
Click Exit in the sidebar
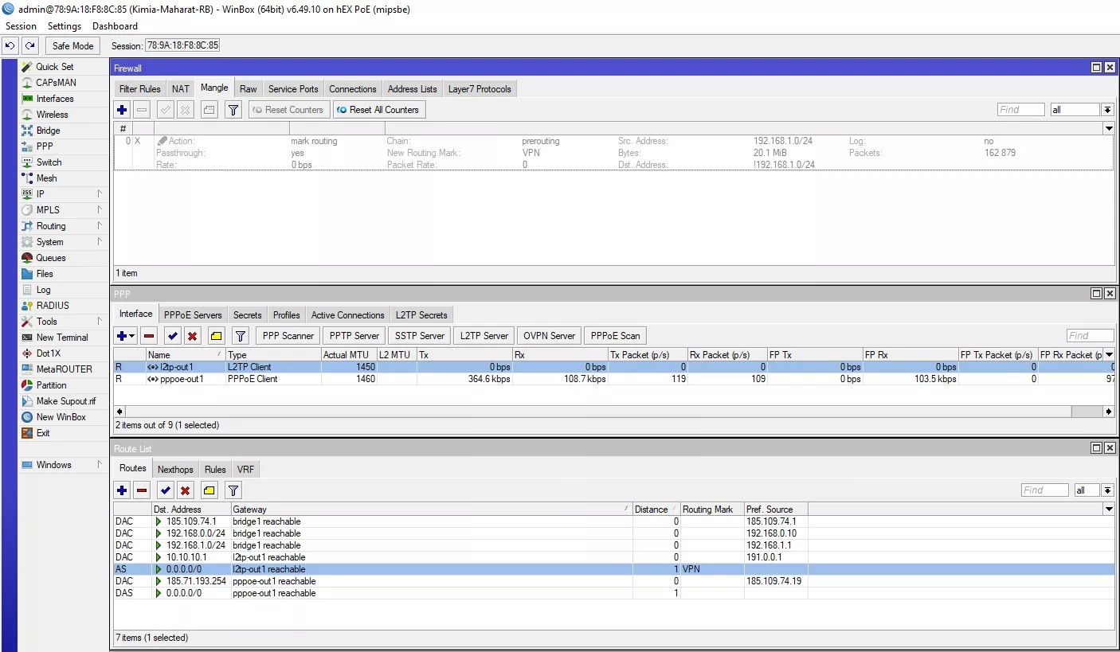(43, 433)
